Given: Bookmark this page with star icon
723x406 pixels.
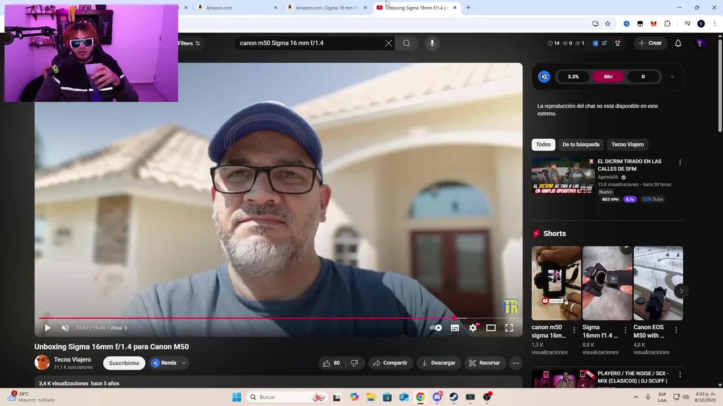Looking at the screenshot, I should (x=608, y=24).
